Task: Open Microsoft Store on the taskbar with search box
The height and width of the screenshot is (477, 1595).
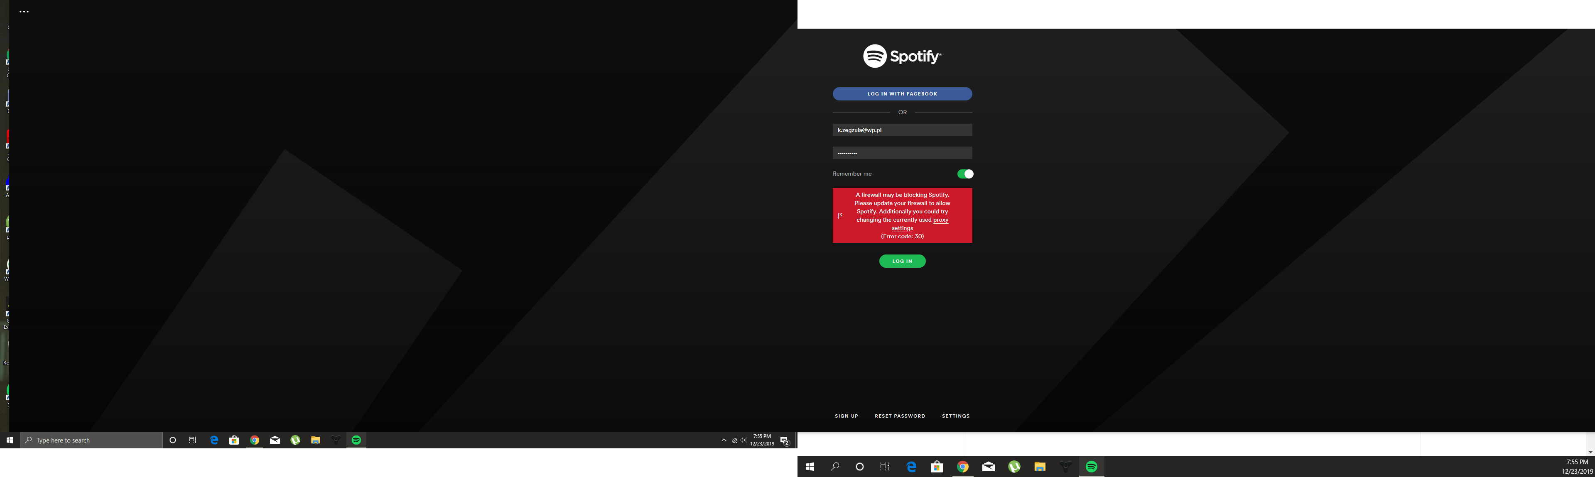Action: 234,440
